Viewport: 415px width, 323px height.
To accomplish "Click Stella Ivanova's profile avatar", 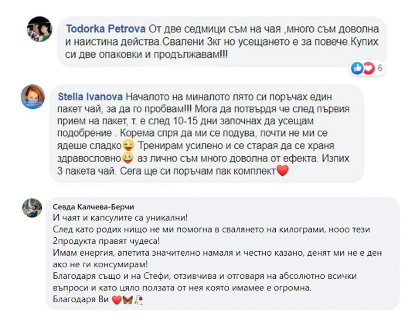I will pos(33,97).
